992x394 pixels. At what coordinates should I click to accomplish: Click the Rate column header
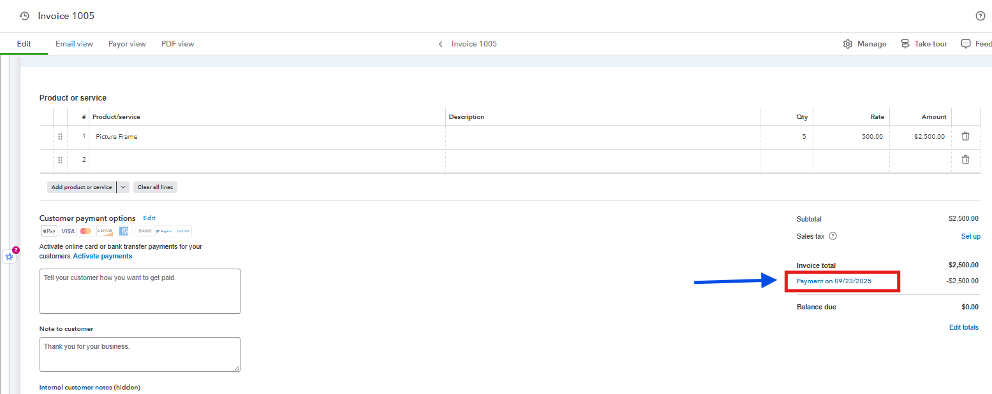878,117
